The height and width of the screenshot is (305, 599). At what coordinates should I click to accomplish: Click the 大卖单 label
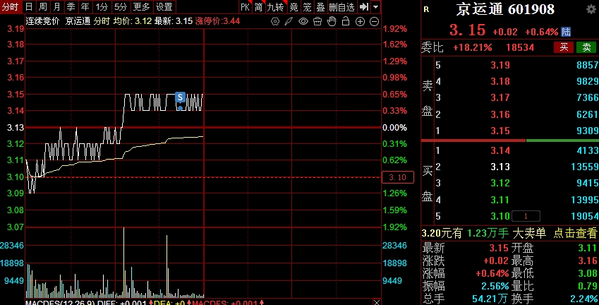(529, 233)
